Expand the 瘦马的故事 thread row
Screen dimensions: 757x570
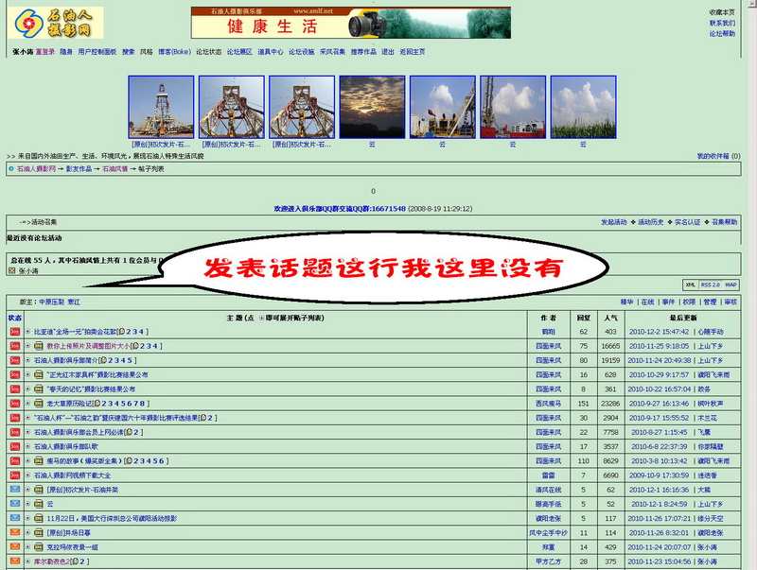pyautogui.click(x=28, y=461)
